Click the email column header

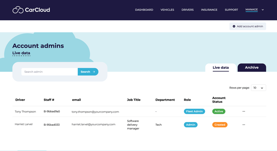coord(76,100)
